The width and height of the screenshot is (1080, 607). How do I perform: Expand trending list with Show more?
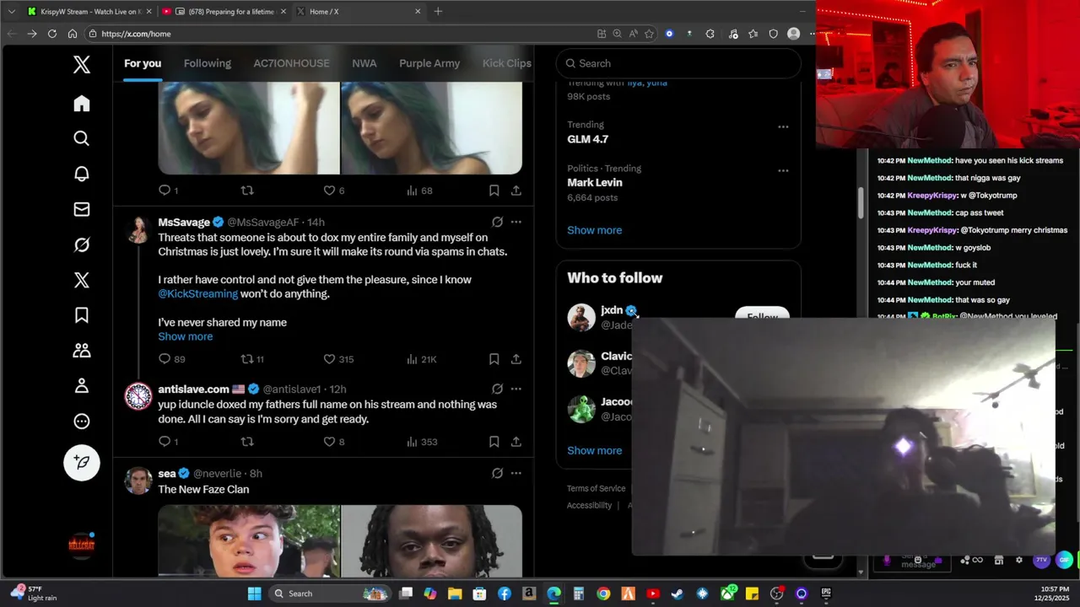[594, 230]
